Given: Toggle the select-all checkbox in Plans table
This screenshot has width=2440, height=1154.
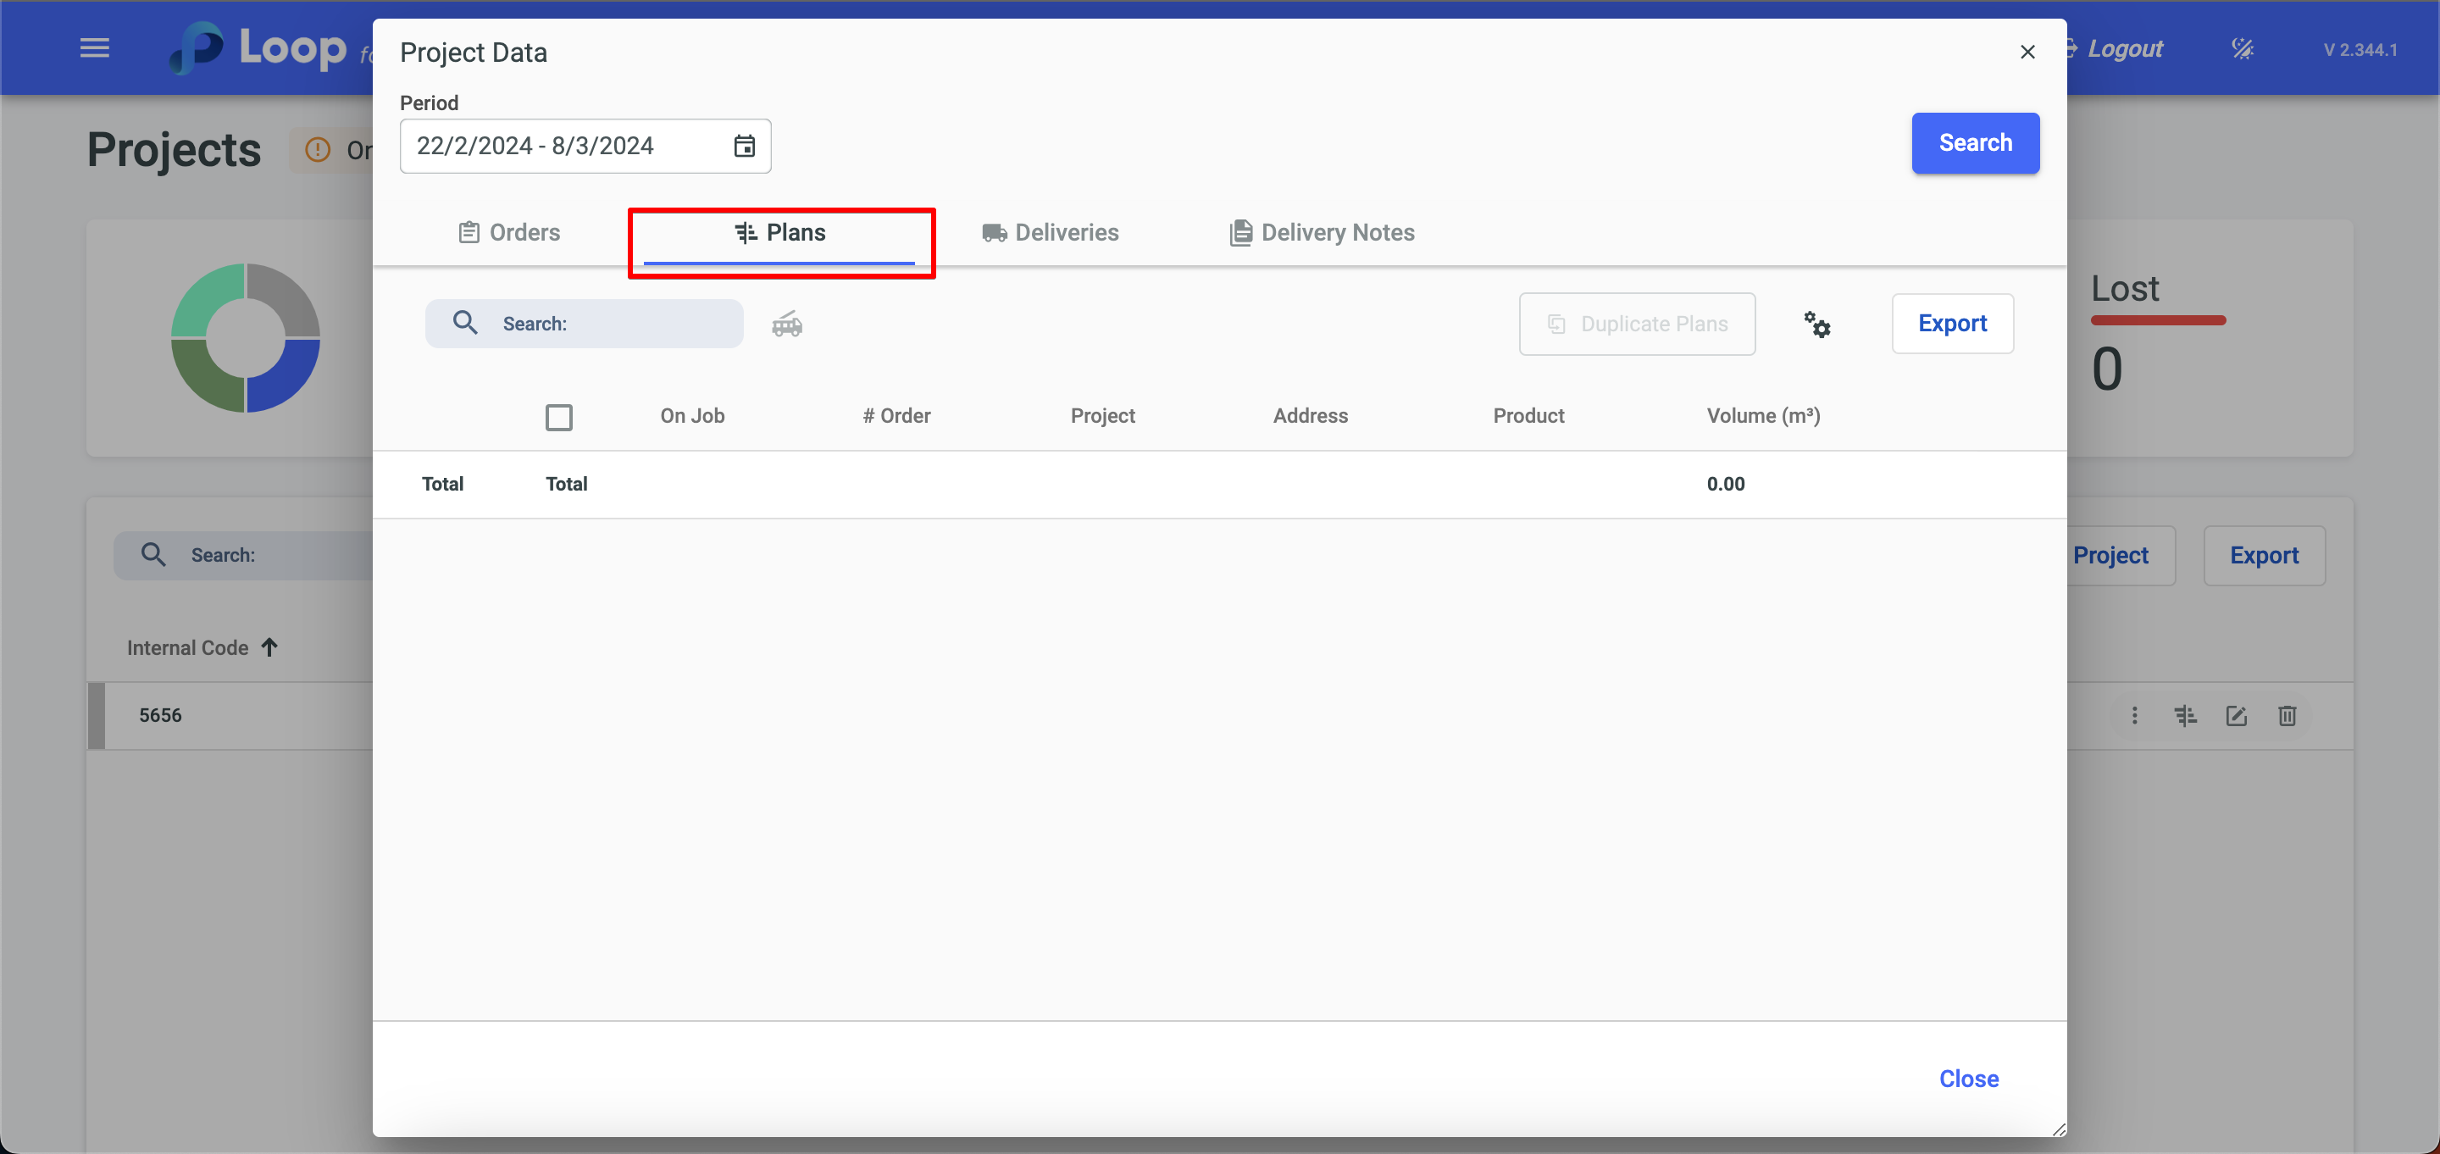Looking at the screenshot, I should [x=558, y=417].
